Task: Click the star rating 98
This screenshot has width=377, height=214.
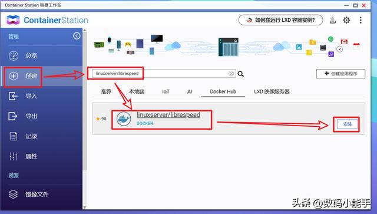Action: (x=101, y=118)
